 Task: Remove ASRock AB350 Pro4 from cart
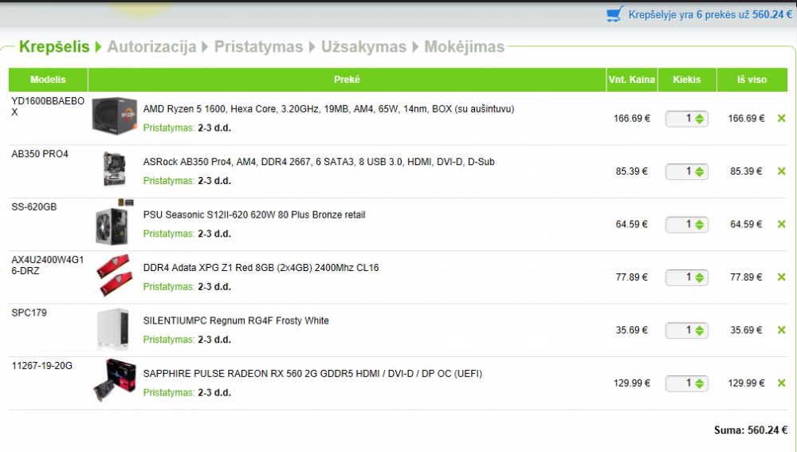tap(781, 171)
